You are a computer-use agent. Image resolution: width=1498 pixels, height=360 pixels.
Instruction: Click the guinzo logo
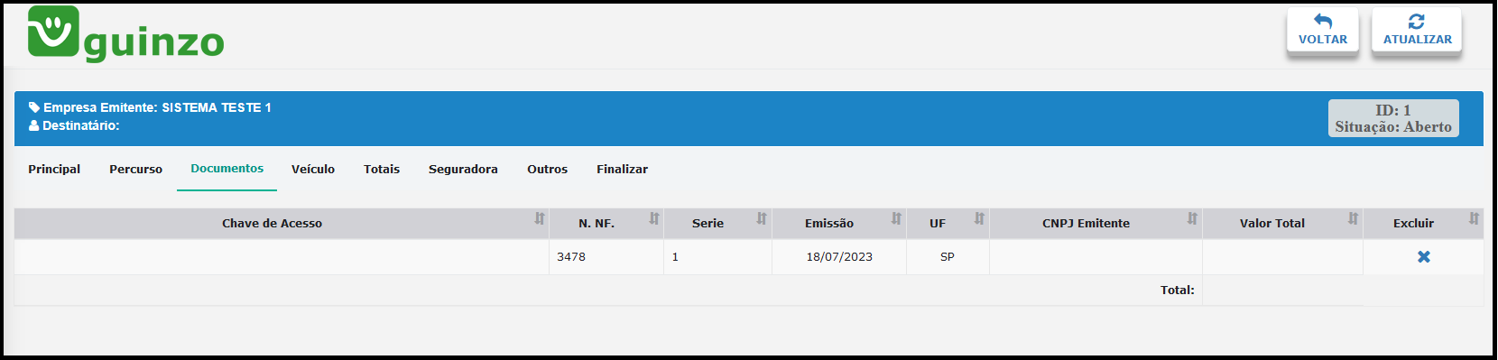[125, 34]
